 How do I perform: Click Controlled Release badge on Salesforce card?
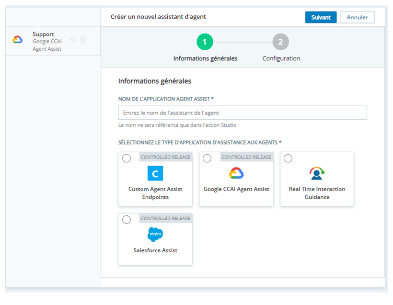165,218
